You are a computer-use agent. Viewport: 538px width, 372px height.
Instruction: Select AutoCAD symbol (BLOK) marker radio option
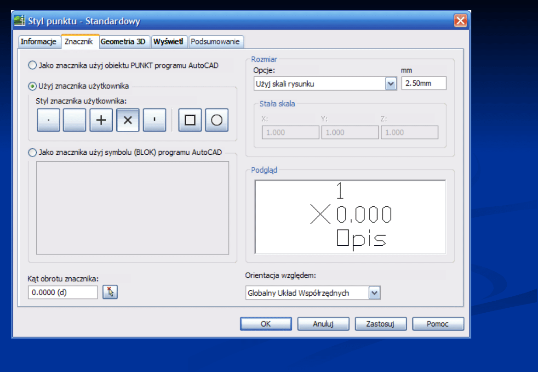(x=32, y=152)
